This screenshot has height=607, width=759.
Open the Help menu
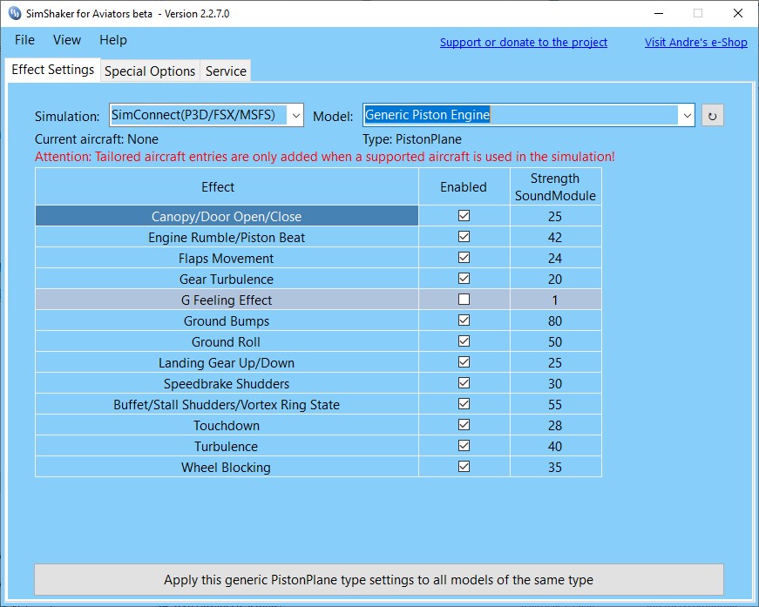(x=112, y=40)
